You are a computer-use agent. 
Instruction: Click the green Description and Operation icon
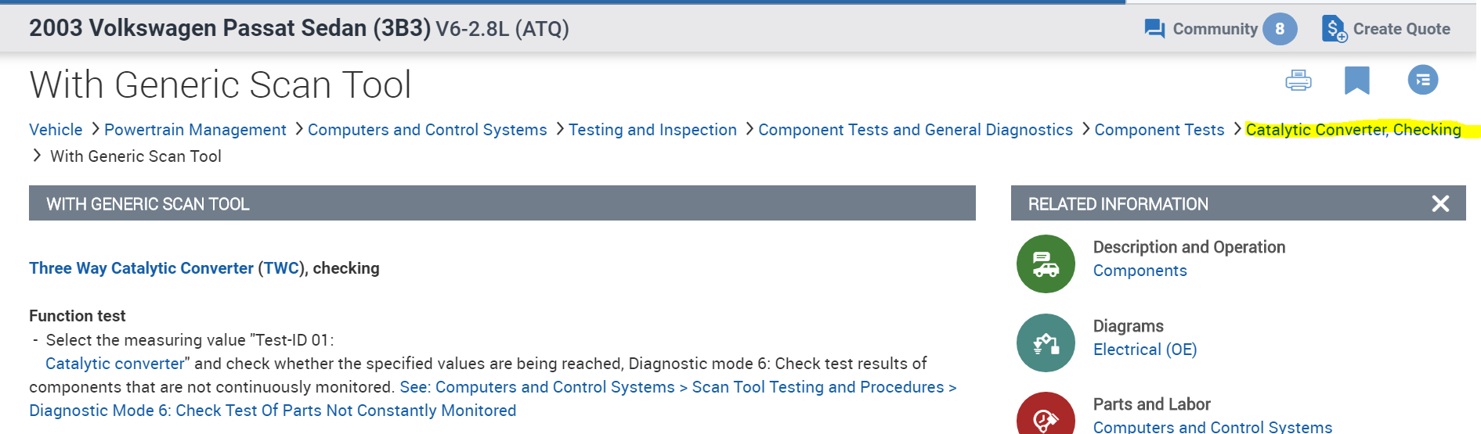[1046, 264]
